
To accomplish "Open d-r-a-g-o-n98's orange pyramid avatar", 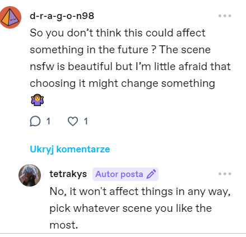I will click(10, 17).
